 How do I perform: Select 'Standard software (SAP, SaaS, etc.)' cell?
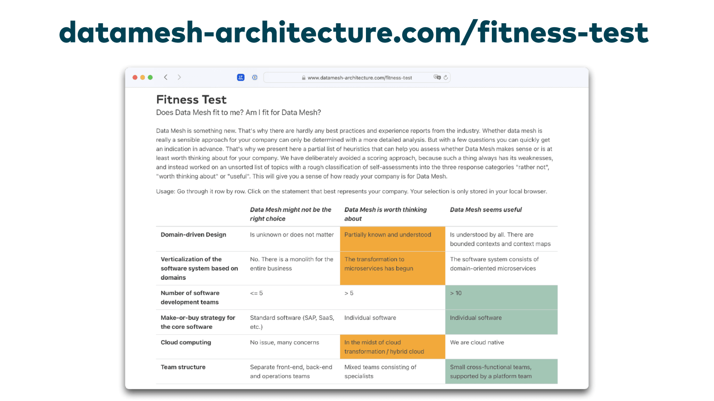292,322
